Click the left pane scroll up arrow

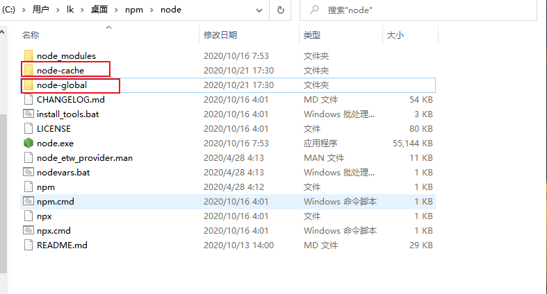pyautogui.click(x=3, y=33)
